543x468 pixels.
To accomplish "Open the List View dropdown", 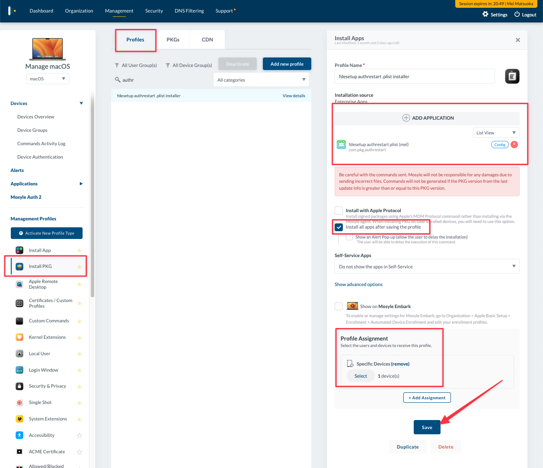I will [x=496, y=133].
